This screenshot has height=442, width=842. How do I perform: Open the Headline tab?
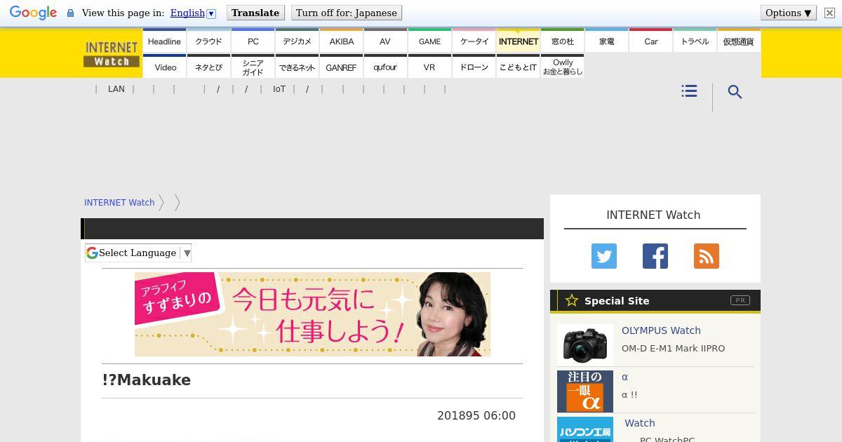164,41
